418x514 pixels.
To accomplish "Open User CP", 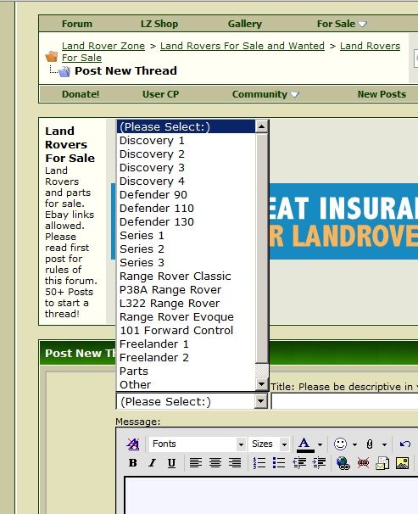I will tap(160, 94).
